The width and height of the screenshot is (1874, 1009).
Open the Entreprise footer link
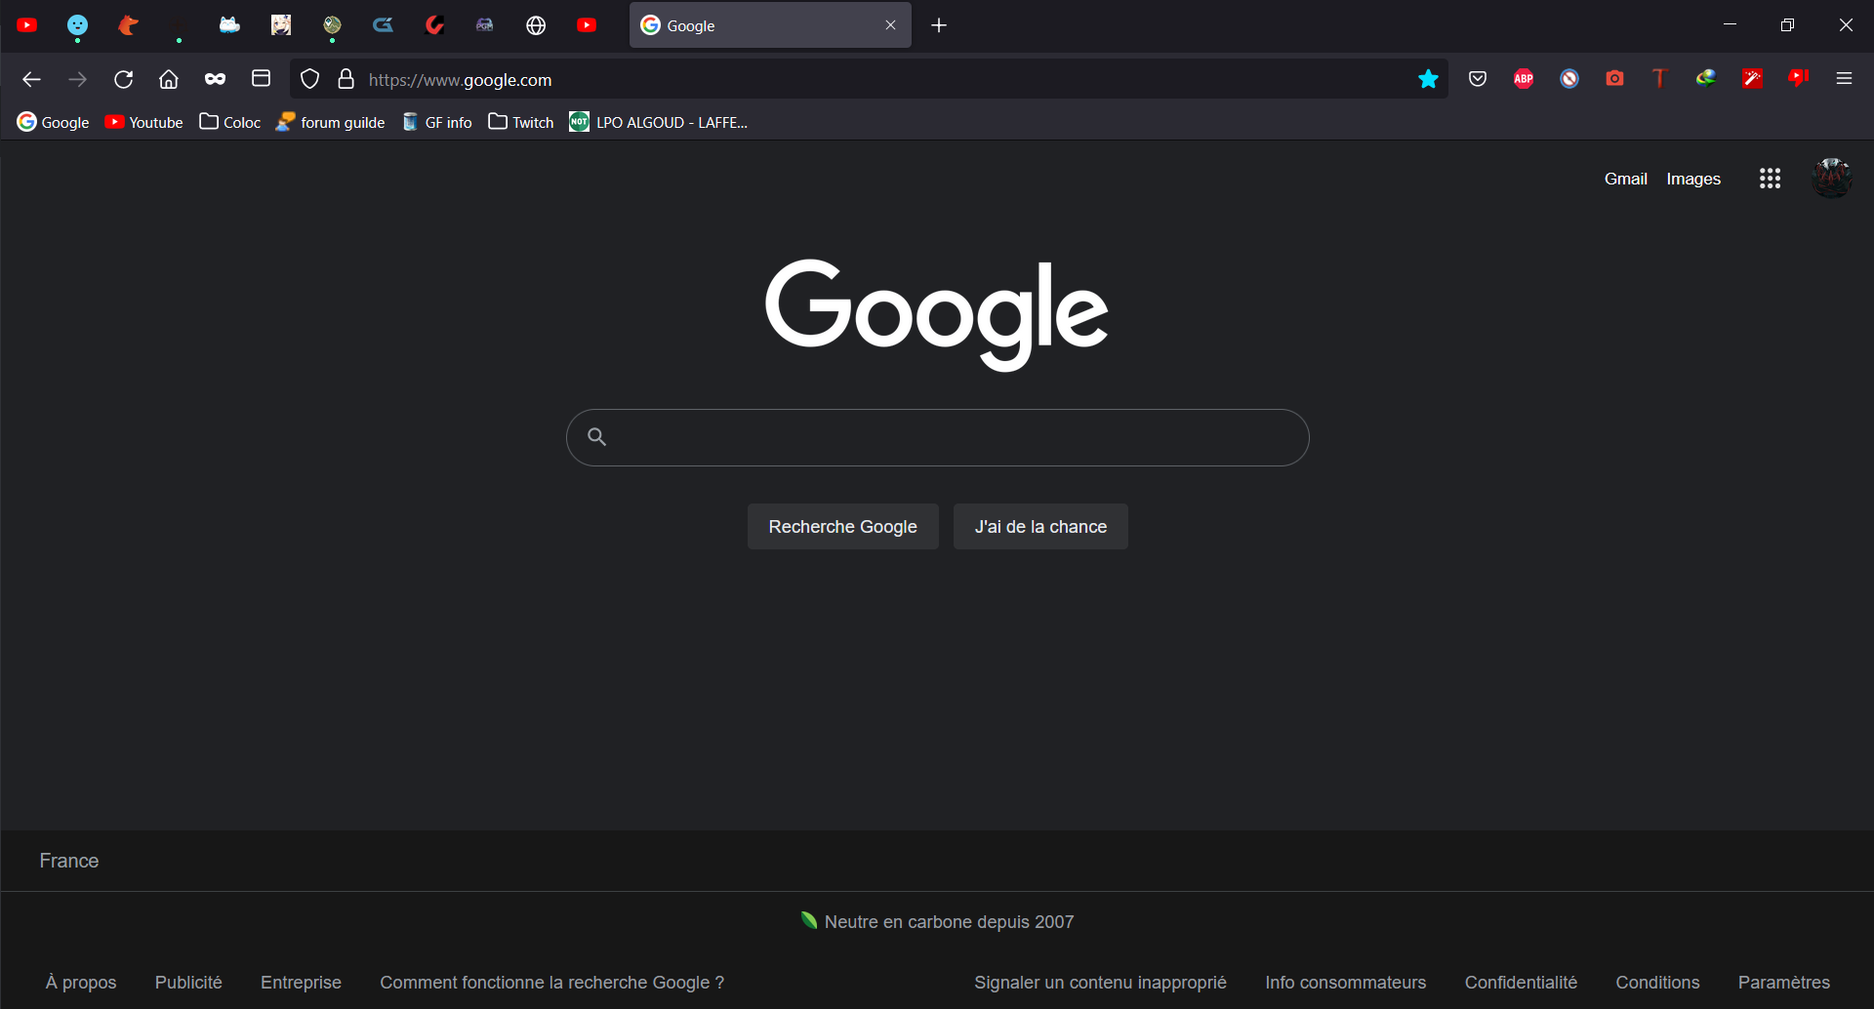(x=301, y=983)
